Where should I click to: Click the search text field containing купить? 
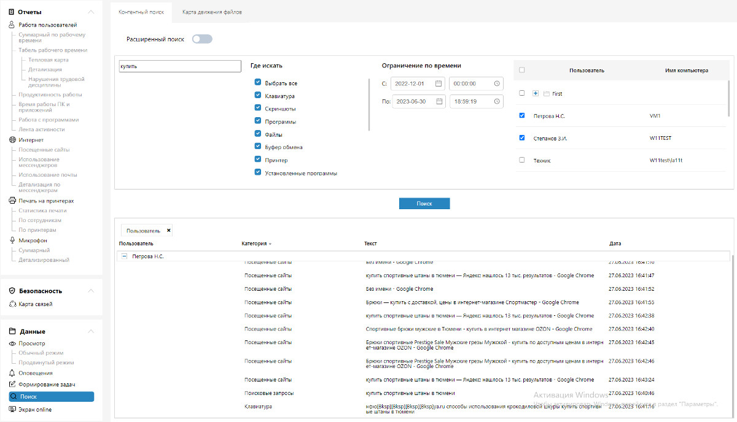(x=180, y=66)
